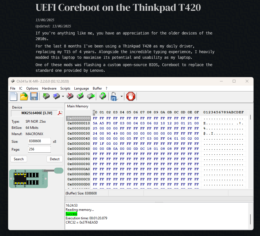
Task: Click the Read chip icon with green arrow
Action: [46, 96]
